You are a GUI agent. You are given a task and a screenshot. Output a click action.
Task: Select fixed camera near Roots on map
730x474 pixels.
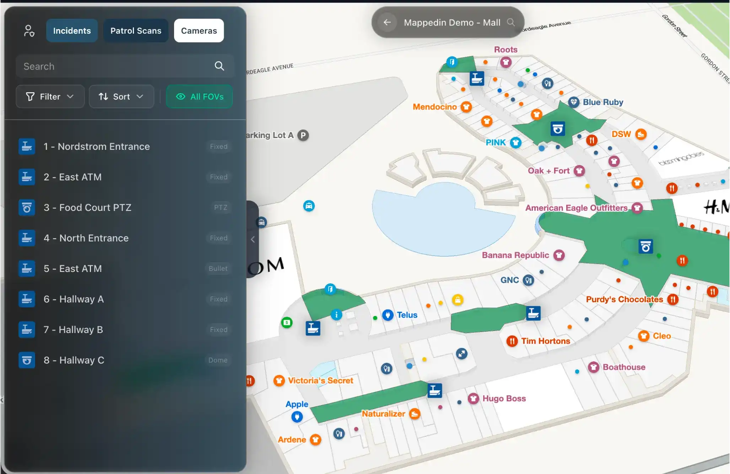477,78
